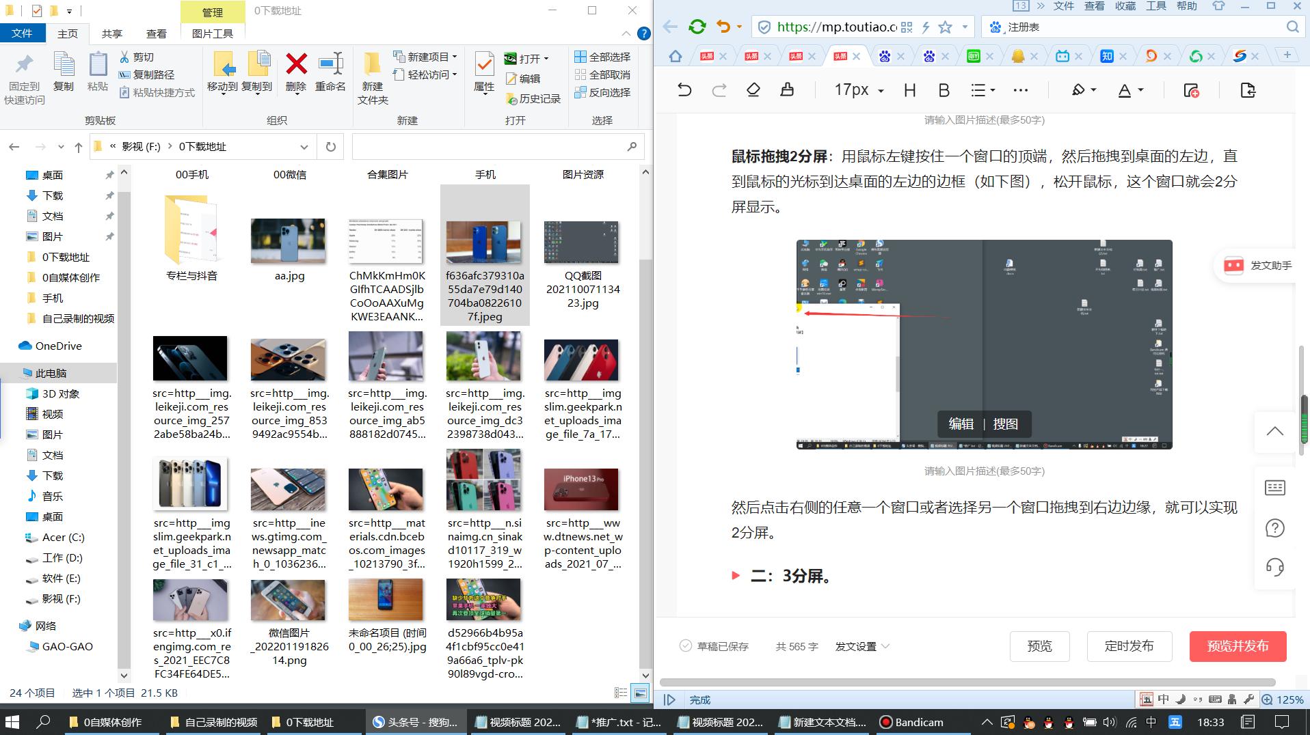Image resolution: width=1310 pixels, height=735 pixels.
Task: Bold text using the B icon
Action: pos(944,89)
